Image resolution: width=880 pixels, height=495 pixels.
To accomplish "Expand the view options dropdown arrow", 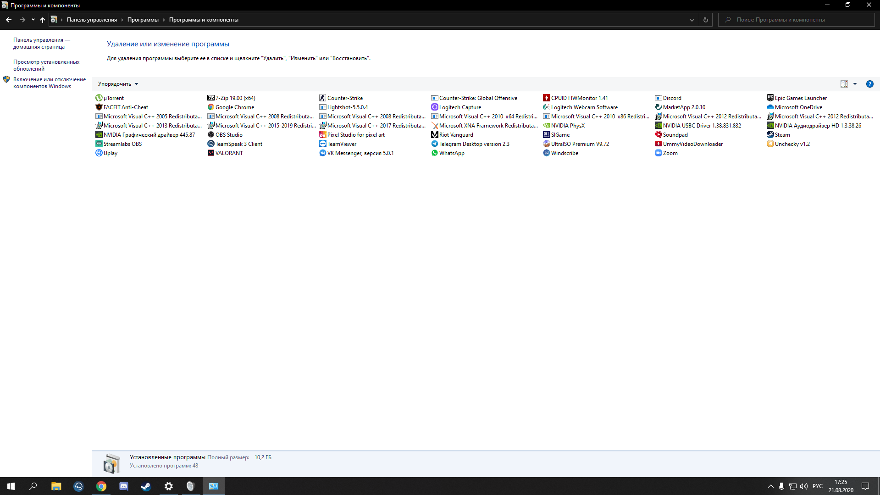I will pyautogui.click(x=855, y=84).
